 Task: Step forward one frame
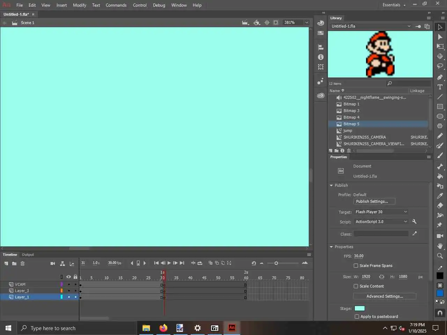coord(175,263)
